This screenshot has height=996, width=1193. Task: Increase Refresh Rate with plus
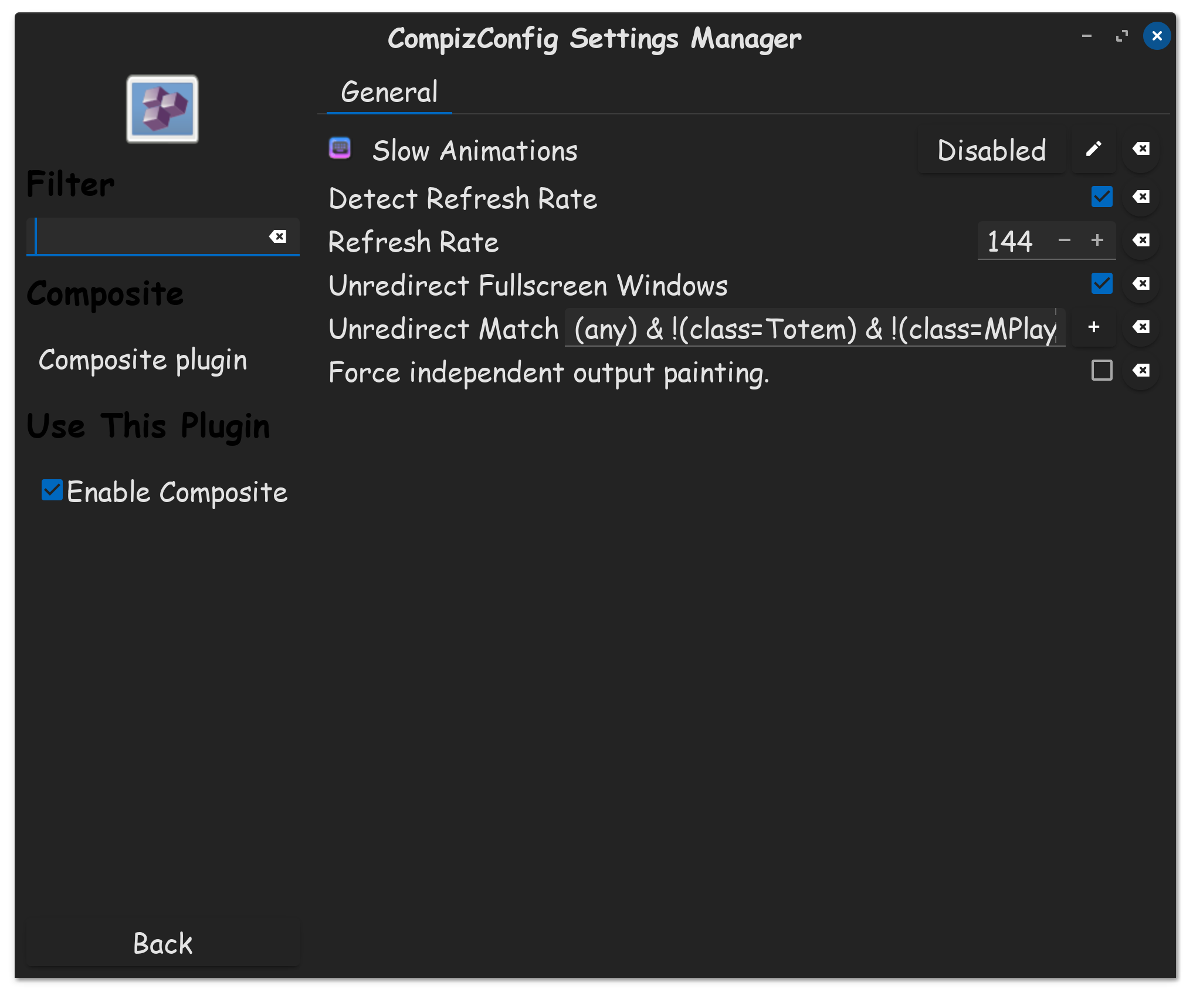pos(1097,240)
